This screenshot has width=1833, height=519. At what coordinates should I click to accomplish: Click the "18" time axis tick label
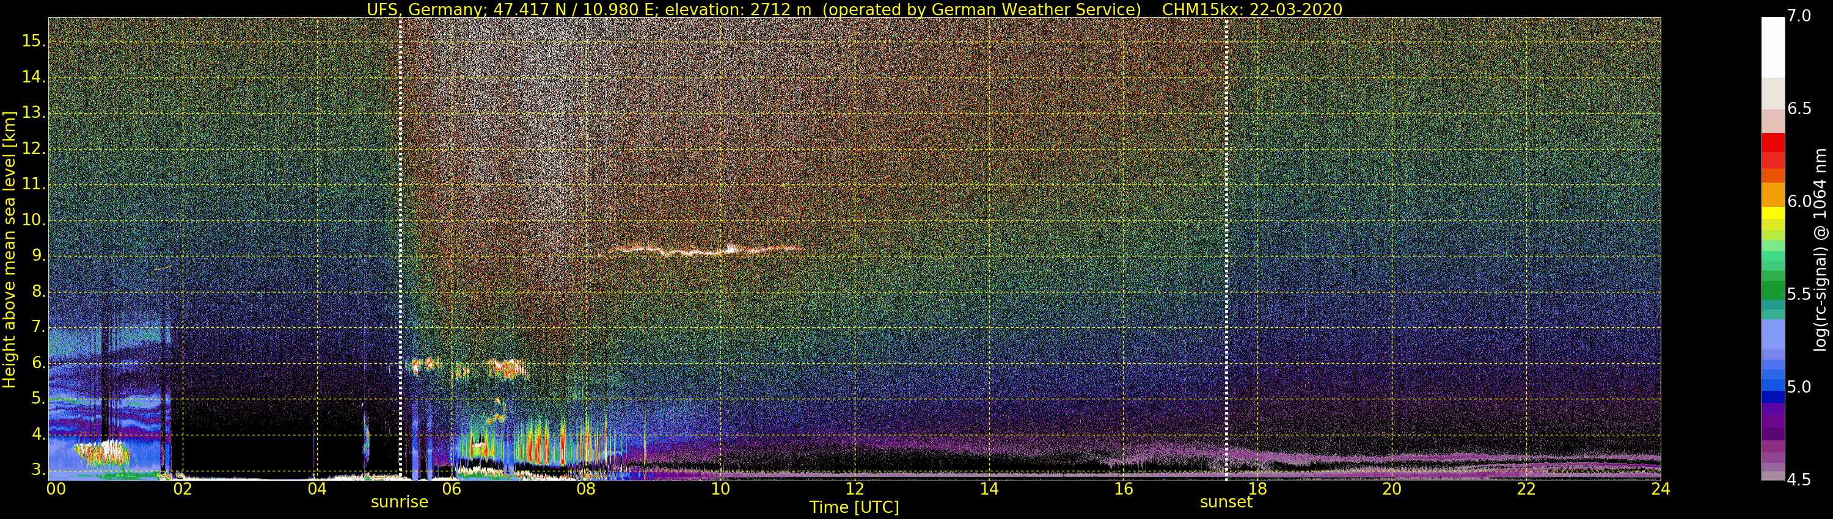pos(1257,489)
